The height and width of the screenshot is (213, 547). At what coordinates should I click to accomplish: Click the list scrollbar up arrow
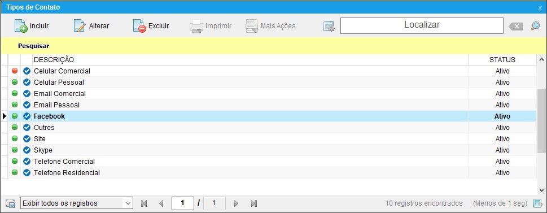tap(542, 59)
